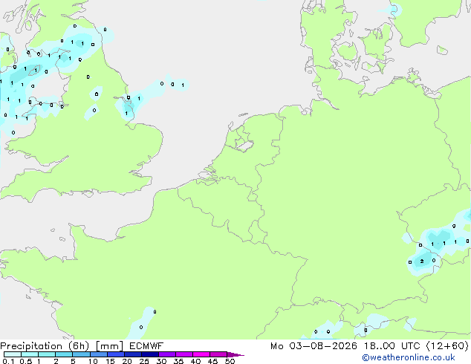This screenshot has width=471, height=364.
Task: Click the "2" rainfall value on the map
Action: click(422, 261)
